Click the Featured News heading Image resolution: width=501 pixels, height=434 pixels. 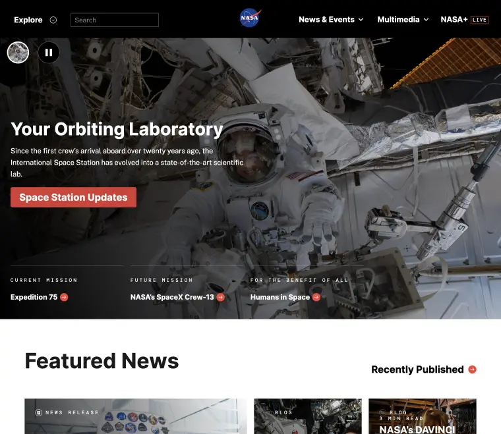[102, 361]
